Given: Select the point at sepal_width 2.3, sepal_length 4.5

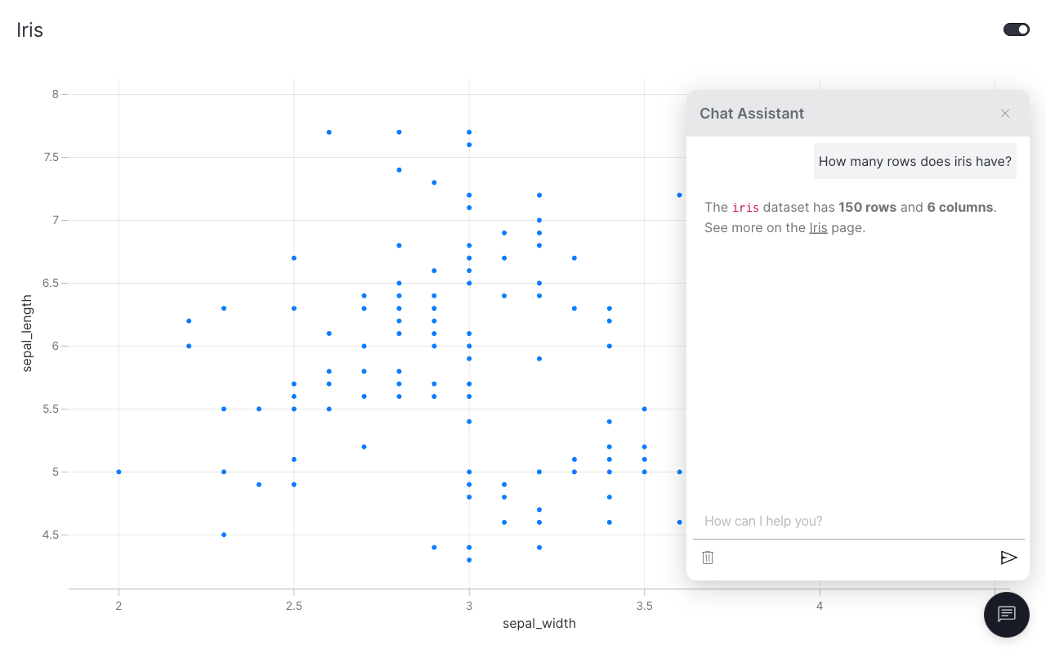Looking at the screenshot, I should [x=224, y=535].
